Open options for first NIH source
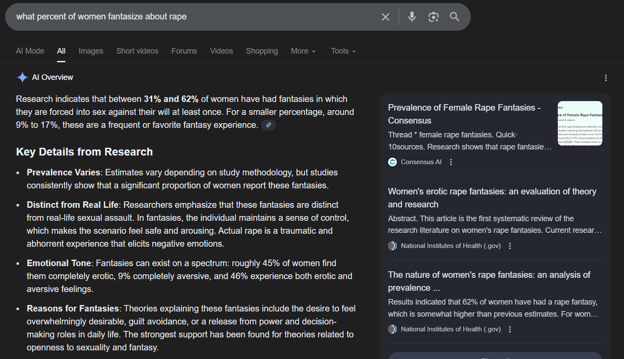The width and height of the screenshot is (624, 359). click(x=510, y=246)
